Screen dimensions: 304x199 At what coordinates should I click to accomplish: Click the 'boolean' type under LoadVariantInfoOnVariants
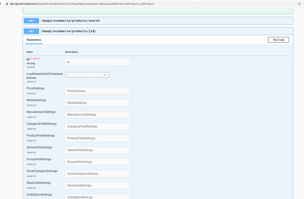coord(31,78)
